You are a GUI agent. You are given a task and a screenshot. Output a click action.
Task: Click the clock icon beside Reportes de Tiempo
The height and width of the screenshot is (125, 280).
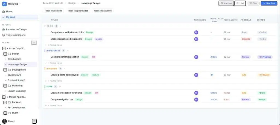pos(3,30)
